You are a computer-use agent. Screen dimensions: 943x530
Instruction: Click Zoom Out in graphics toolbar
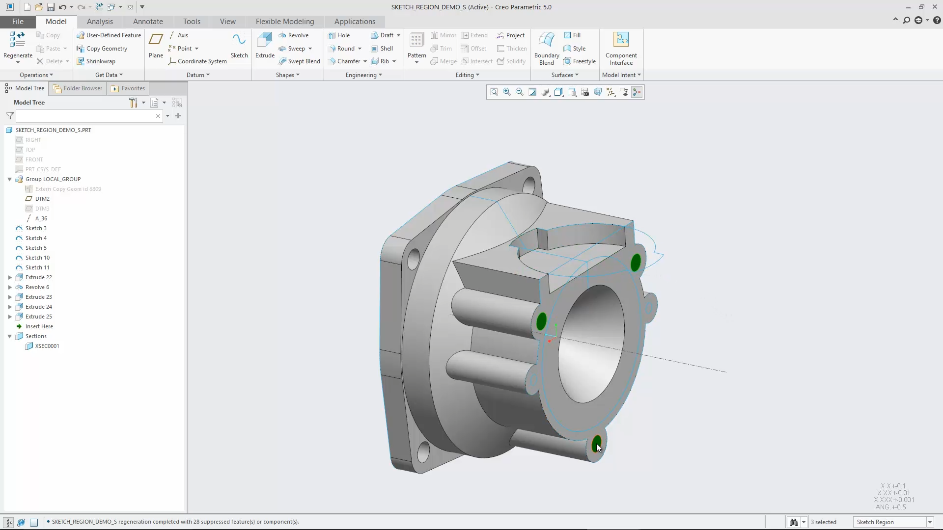(520, 92)
